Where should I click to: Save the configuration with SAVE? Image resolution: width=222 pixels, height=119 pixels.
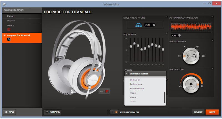coord(212,112)
